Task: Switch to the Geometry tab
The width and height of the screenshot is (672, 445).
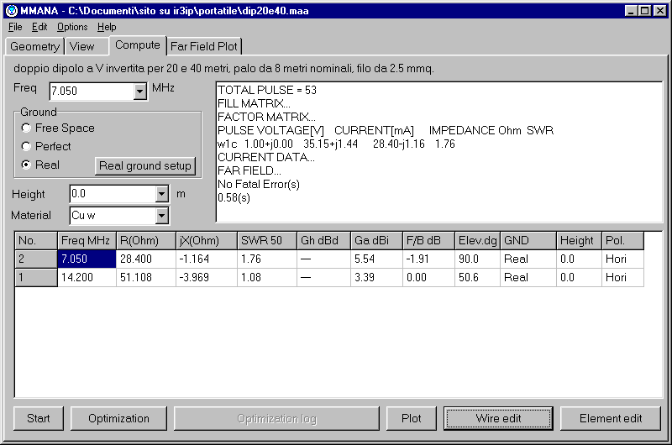Action: [34, 47]
